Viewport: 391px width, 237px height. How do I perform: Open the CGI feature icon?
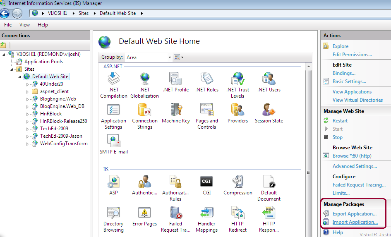206,182
